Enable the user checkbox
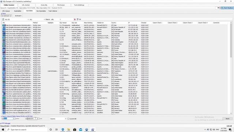The image size is (234, 132). (x=38, y=119)
